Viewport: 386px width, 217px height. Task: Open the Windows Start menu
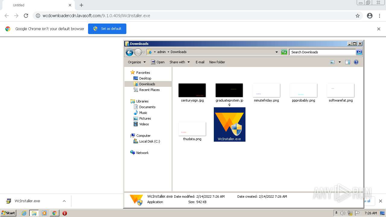pyautogui.click(x=8, y=213)
